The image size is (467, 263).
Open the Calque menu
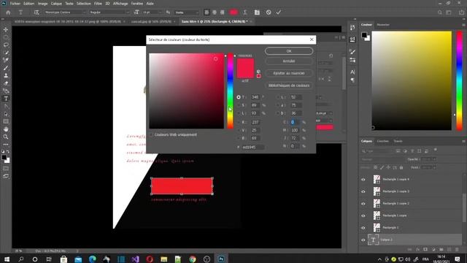point(56,4)
